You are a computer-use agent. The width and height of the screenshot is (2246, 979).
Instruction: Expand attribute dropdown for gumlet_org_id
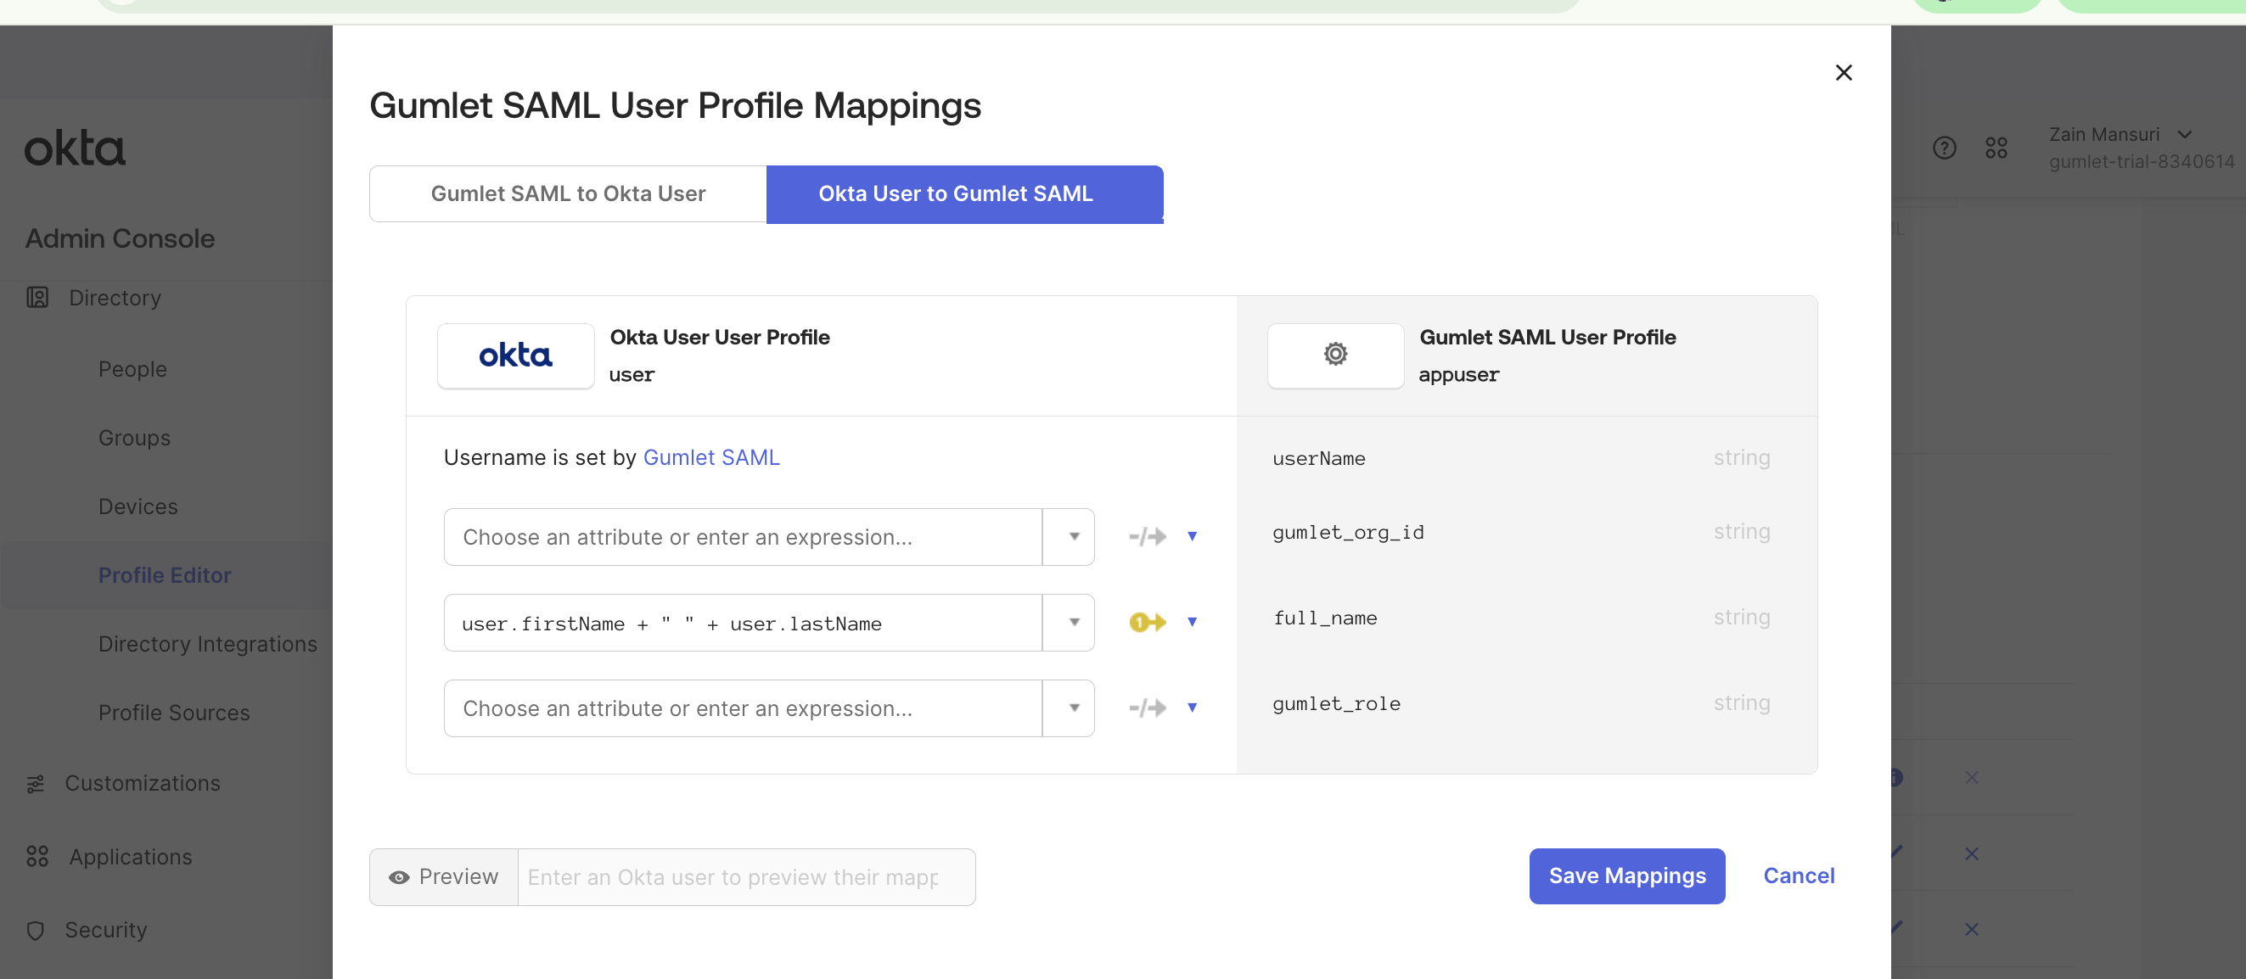pyautogui.click(x=1073, y=536)
